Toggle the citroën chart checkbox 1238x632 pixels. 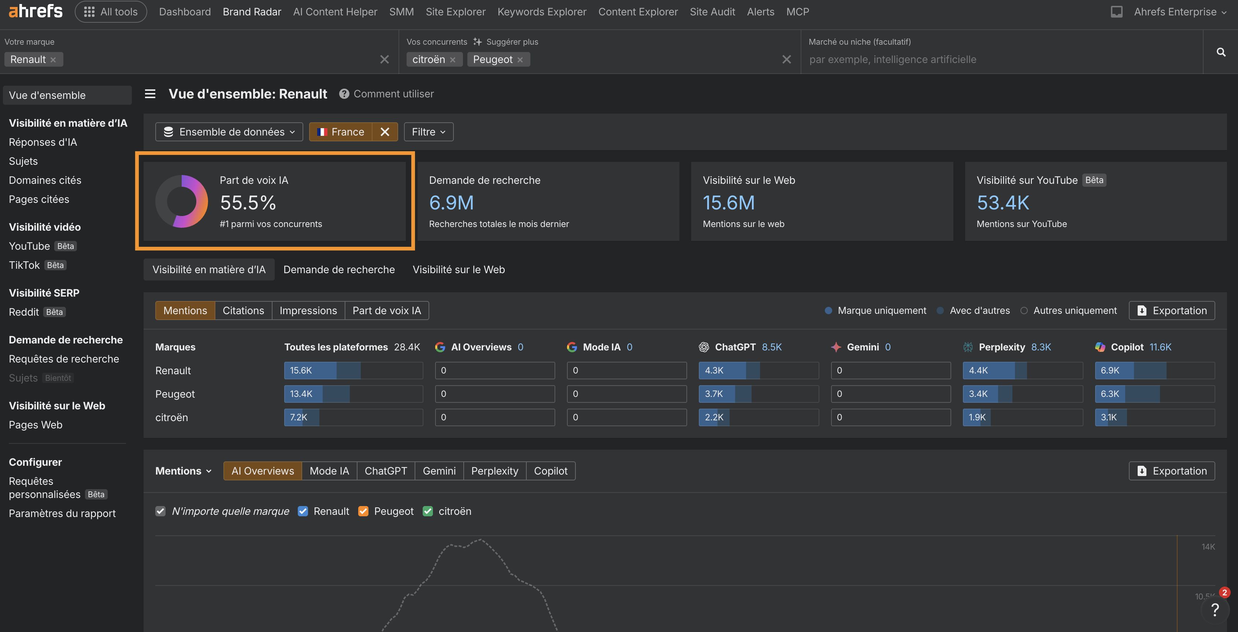coord(428,512)
